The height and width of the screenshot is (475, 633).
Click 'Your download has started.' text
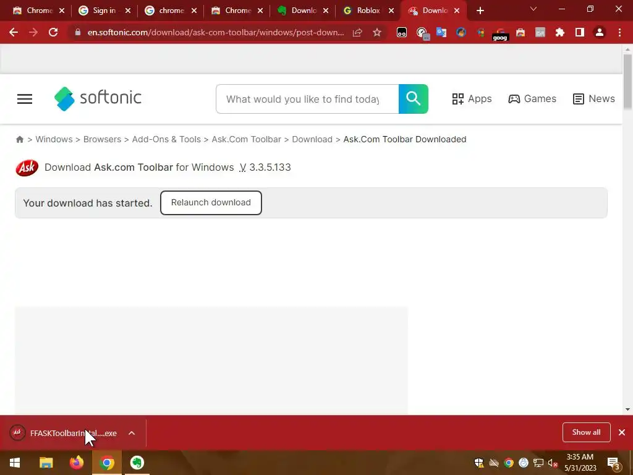(88, 203)
